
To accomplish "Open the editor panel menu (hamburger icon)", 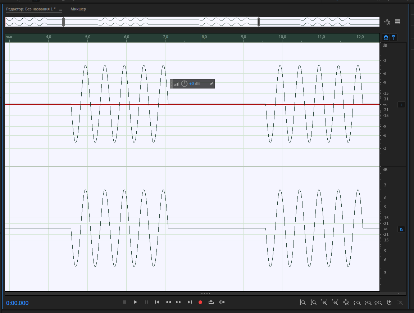I will point(61,9).
